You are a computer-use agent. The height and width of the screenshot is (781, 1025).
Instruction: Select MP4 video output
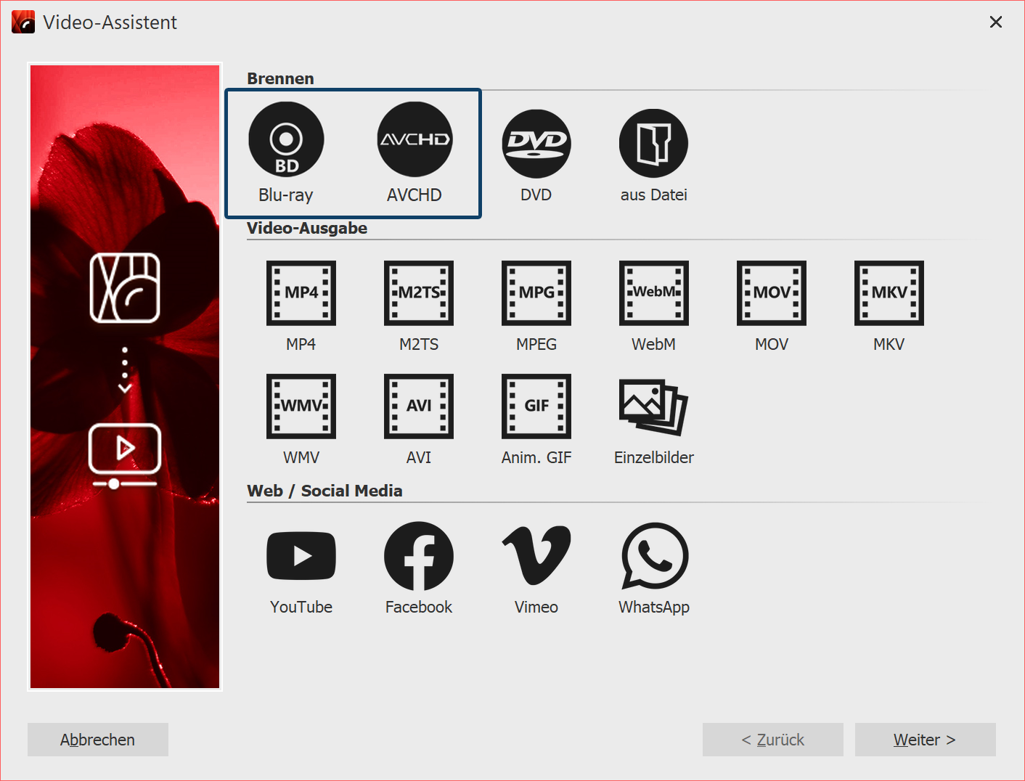click(301, 293)
